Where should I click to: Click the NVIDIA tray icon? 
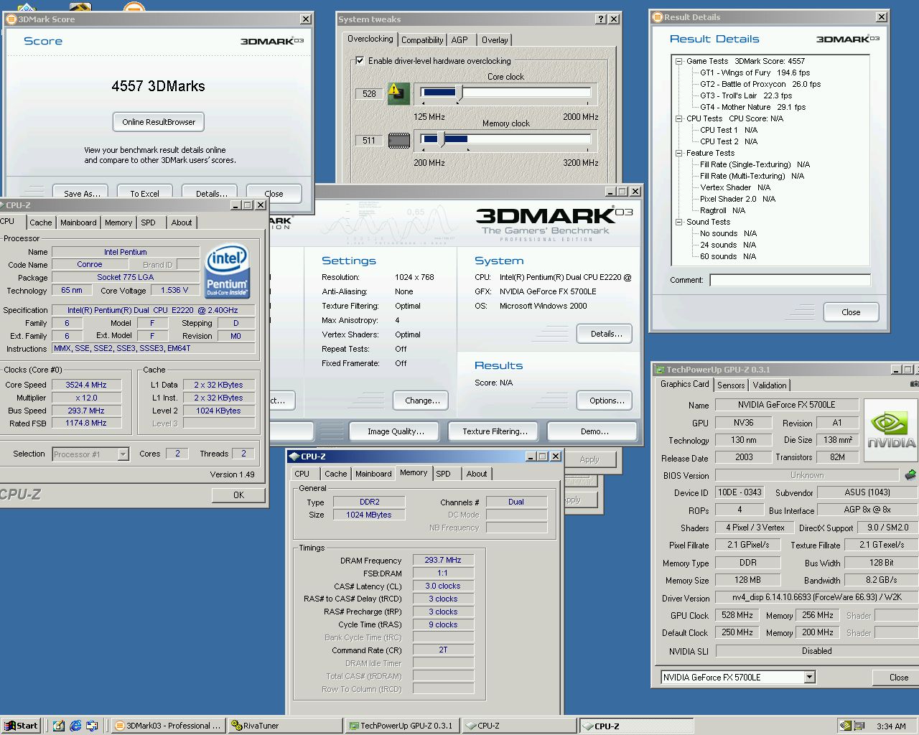(846, 726)
